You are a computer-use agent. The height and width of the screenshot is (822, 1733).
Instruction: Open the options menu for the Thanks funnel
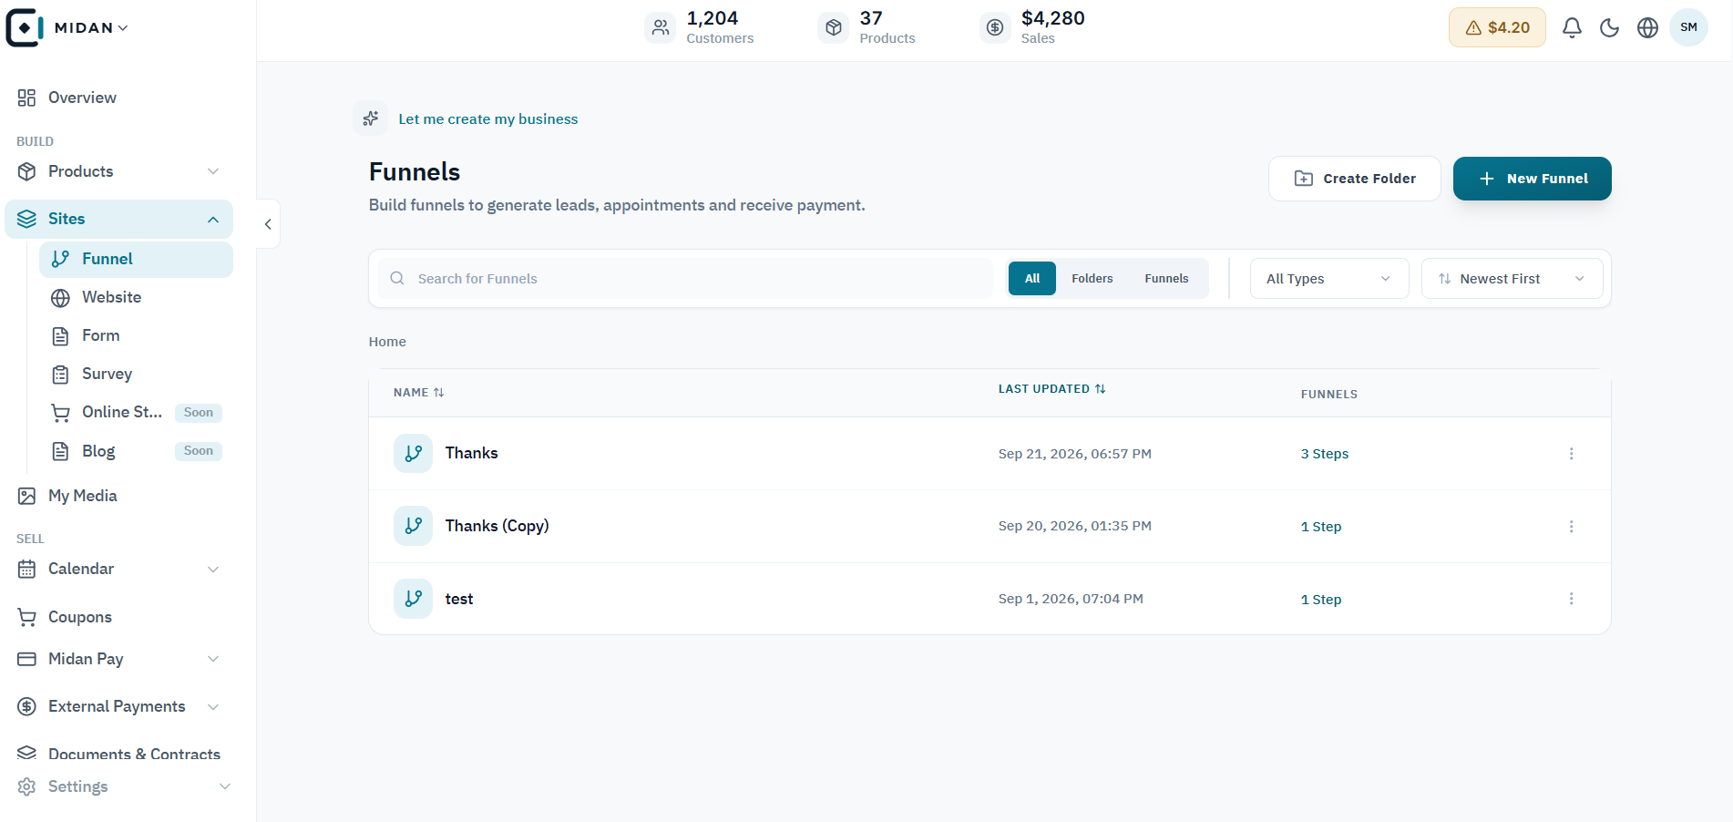pos(1571,454)
